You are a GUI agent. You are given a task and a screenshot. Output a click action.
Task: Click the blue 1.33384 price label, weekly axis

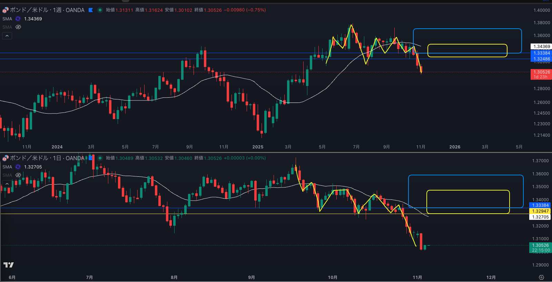[x=541, y=53]
